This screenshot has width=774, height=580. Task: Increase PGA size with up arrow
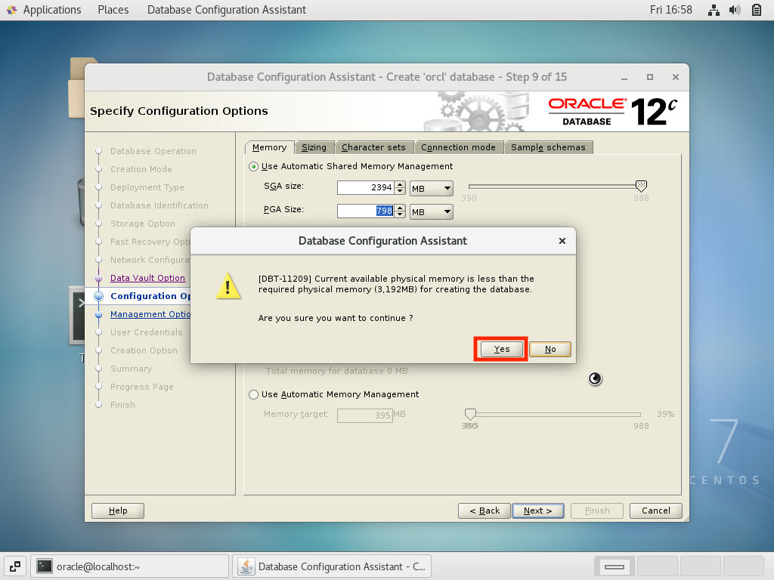(x=401, y=208)
